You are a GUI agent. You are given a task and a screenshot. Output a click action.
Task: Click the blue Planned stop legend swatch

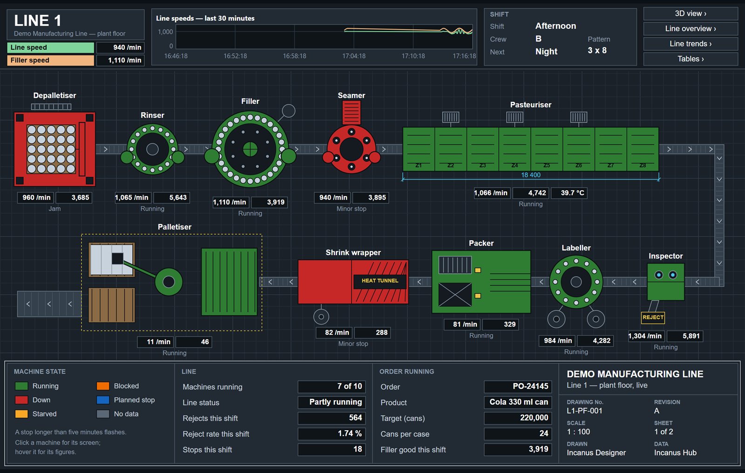(103, 400)
